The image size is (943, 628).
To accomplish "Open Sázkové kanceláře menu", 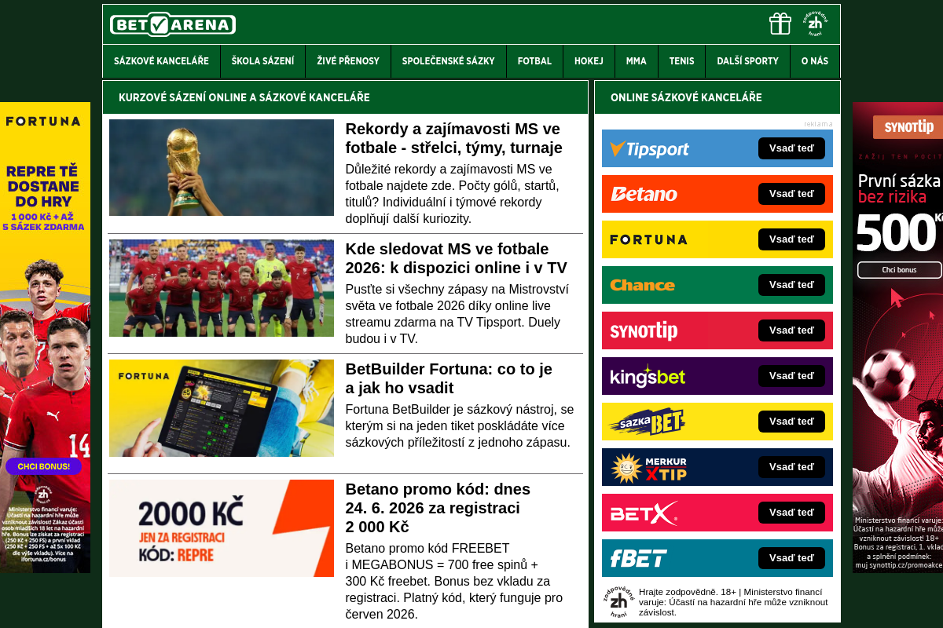I will point(161,61).
